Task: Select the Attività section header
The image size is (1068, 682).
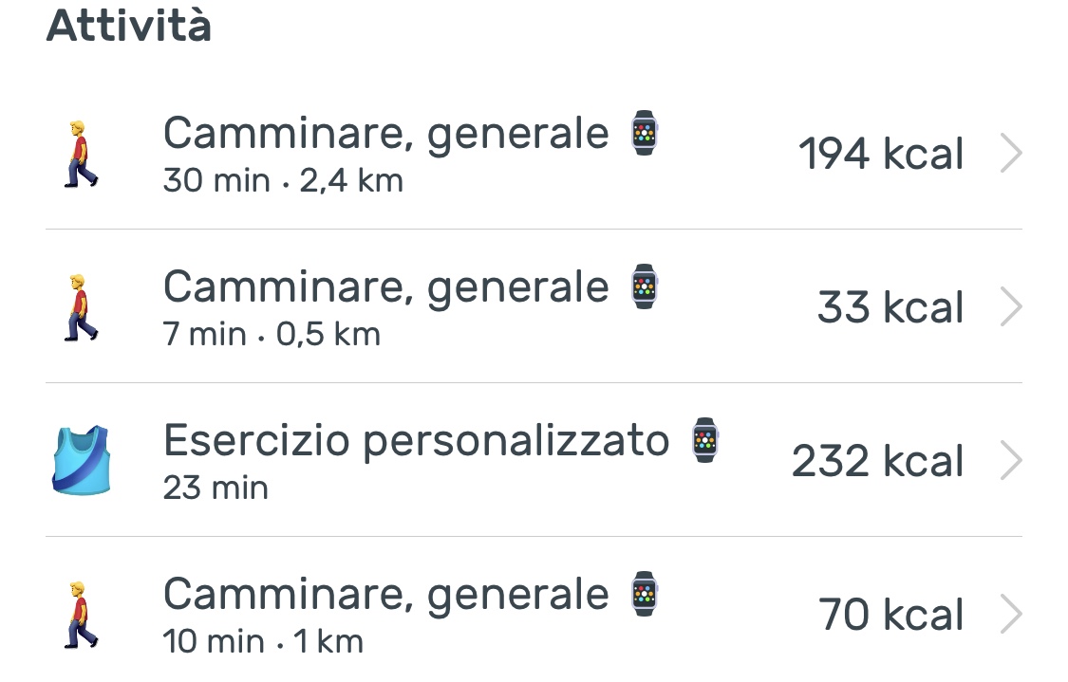Action: coord(128,26)
